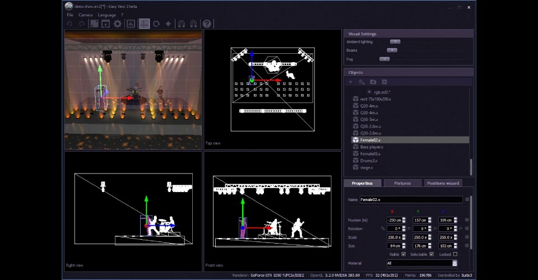
Task: Click the add object plus icon
Action: click(x=351, y=82)
